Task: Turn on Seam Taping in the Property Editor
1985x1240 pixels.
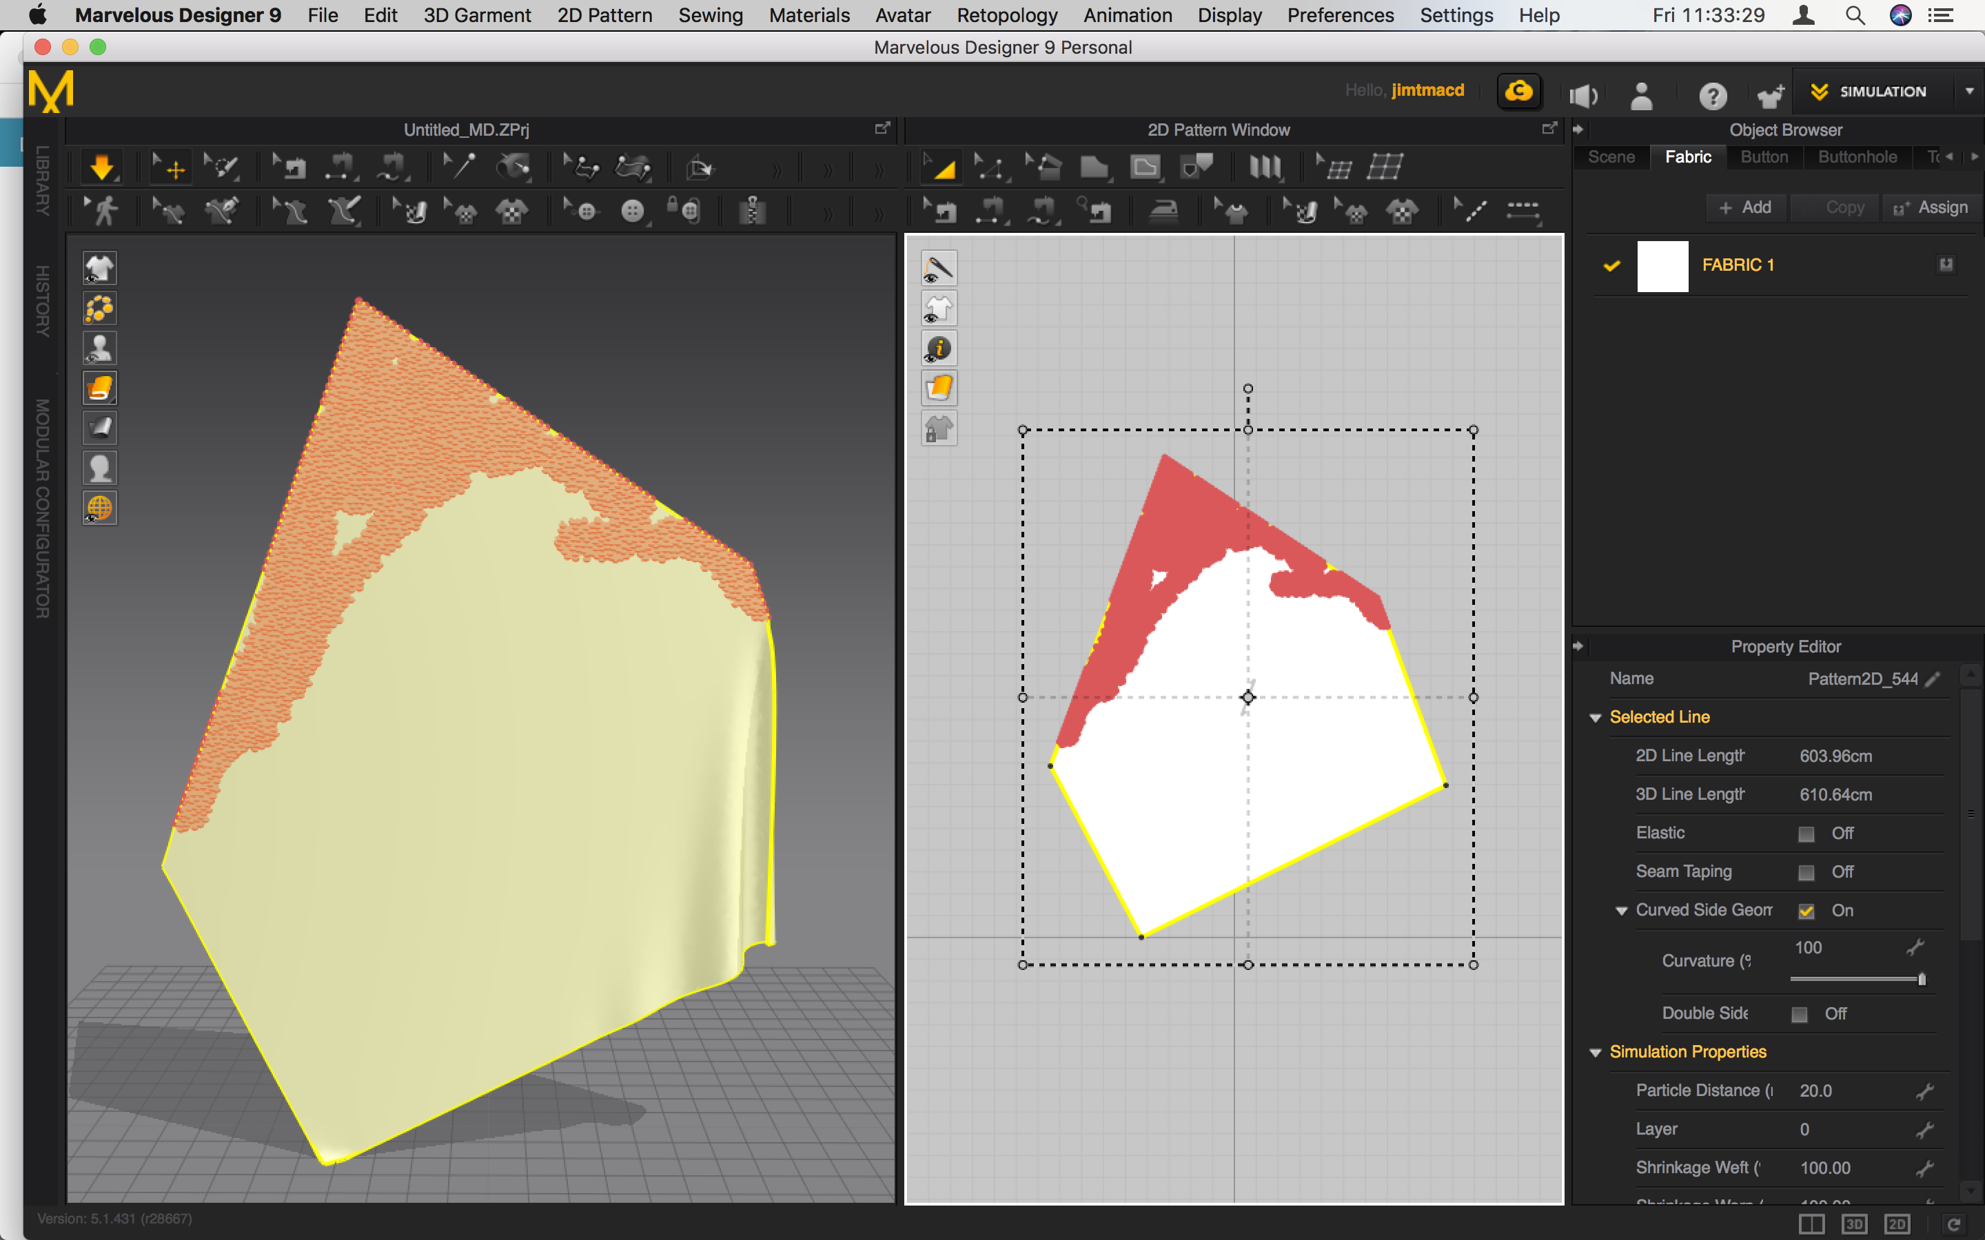Action: (1806, 871)
